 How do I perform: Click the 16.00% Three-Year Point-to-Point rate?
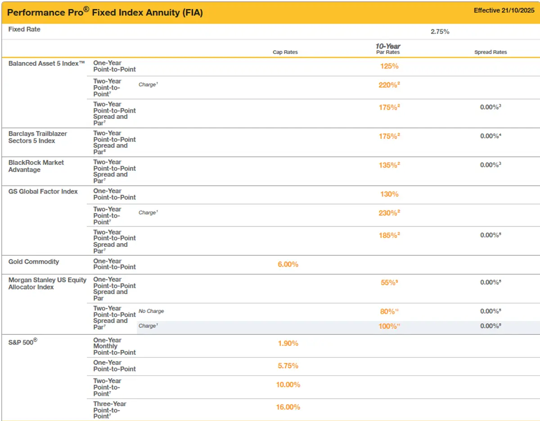click(287, 407)
